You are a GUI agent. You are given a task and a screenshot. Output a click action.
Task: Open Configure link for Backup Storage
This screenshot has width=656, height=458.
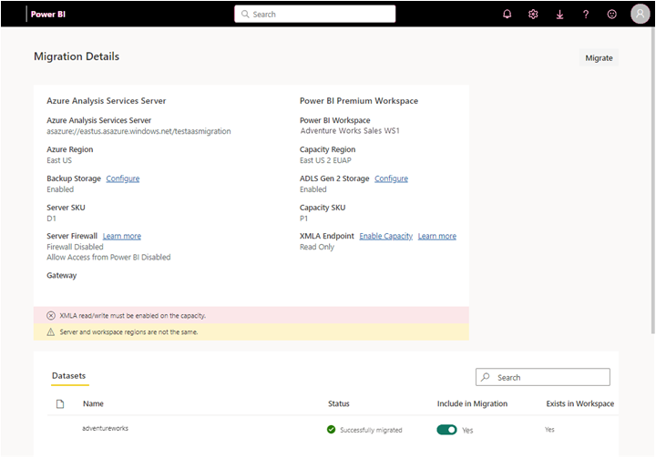123,178
